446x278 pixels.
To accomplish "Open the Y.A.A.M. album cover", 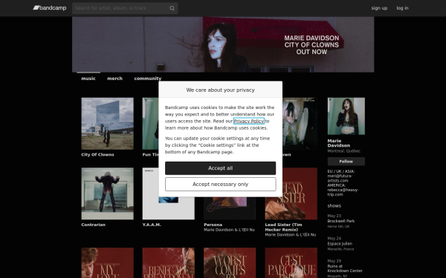I will [169, 208].
